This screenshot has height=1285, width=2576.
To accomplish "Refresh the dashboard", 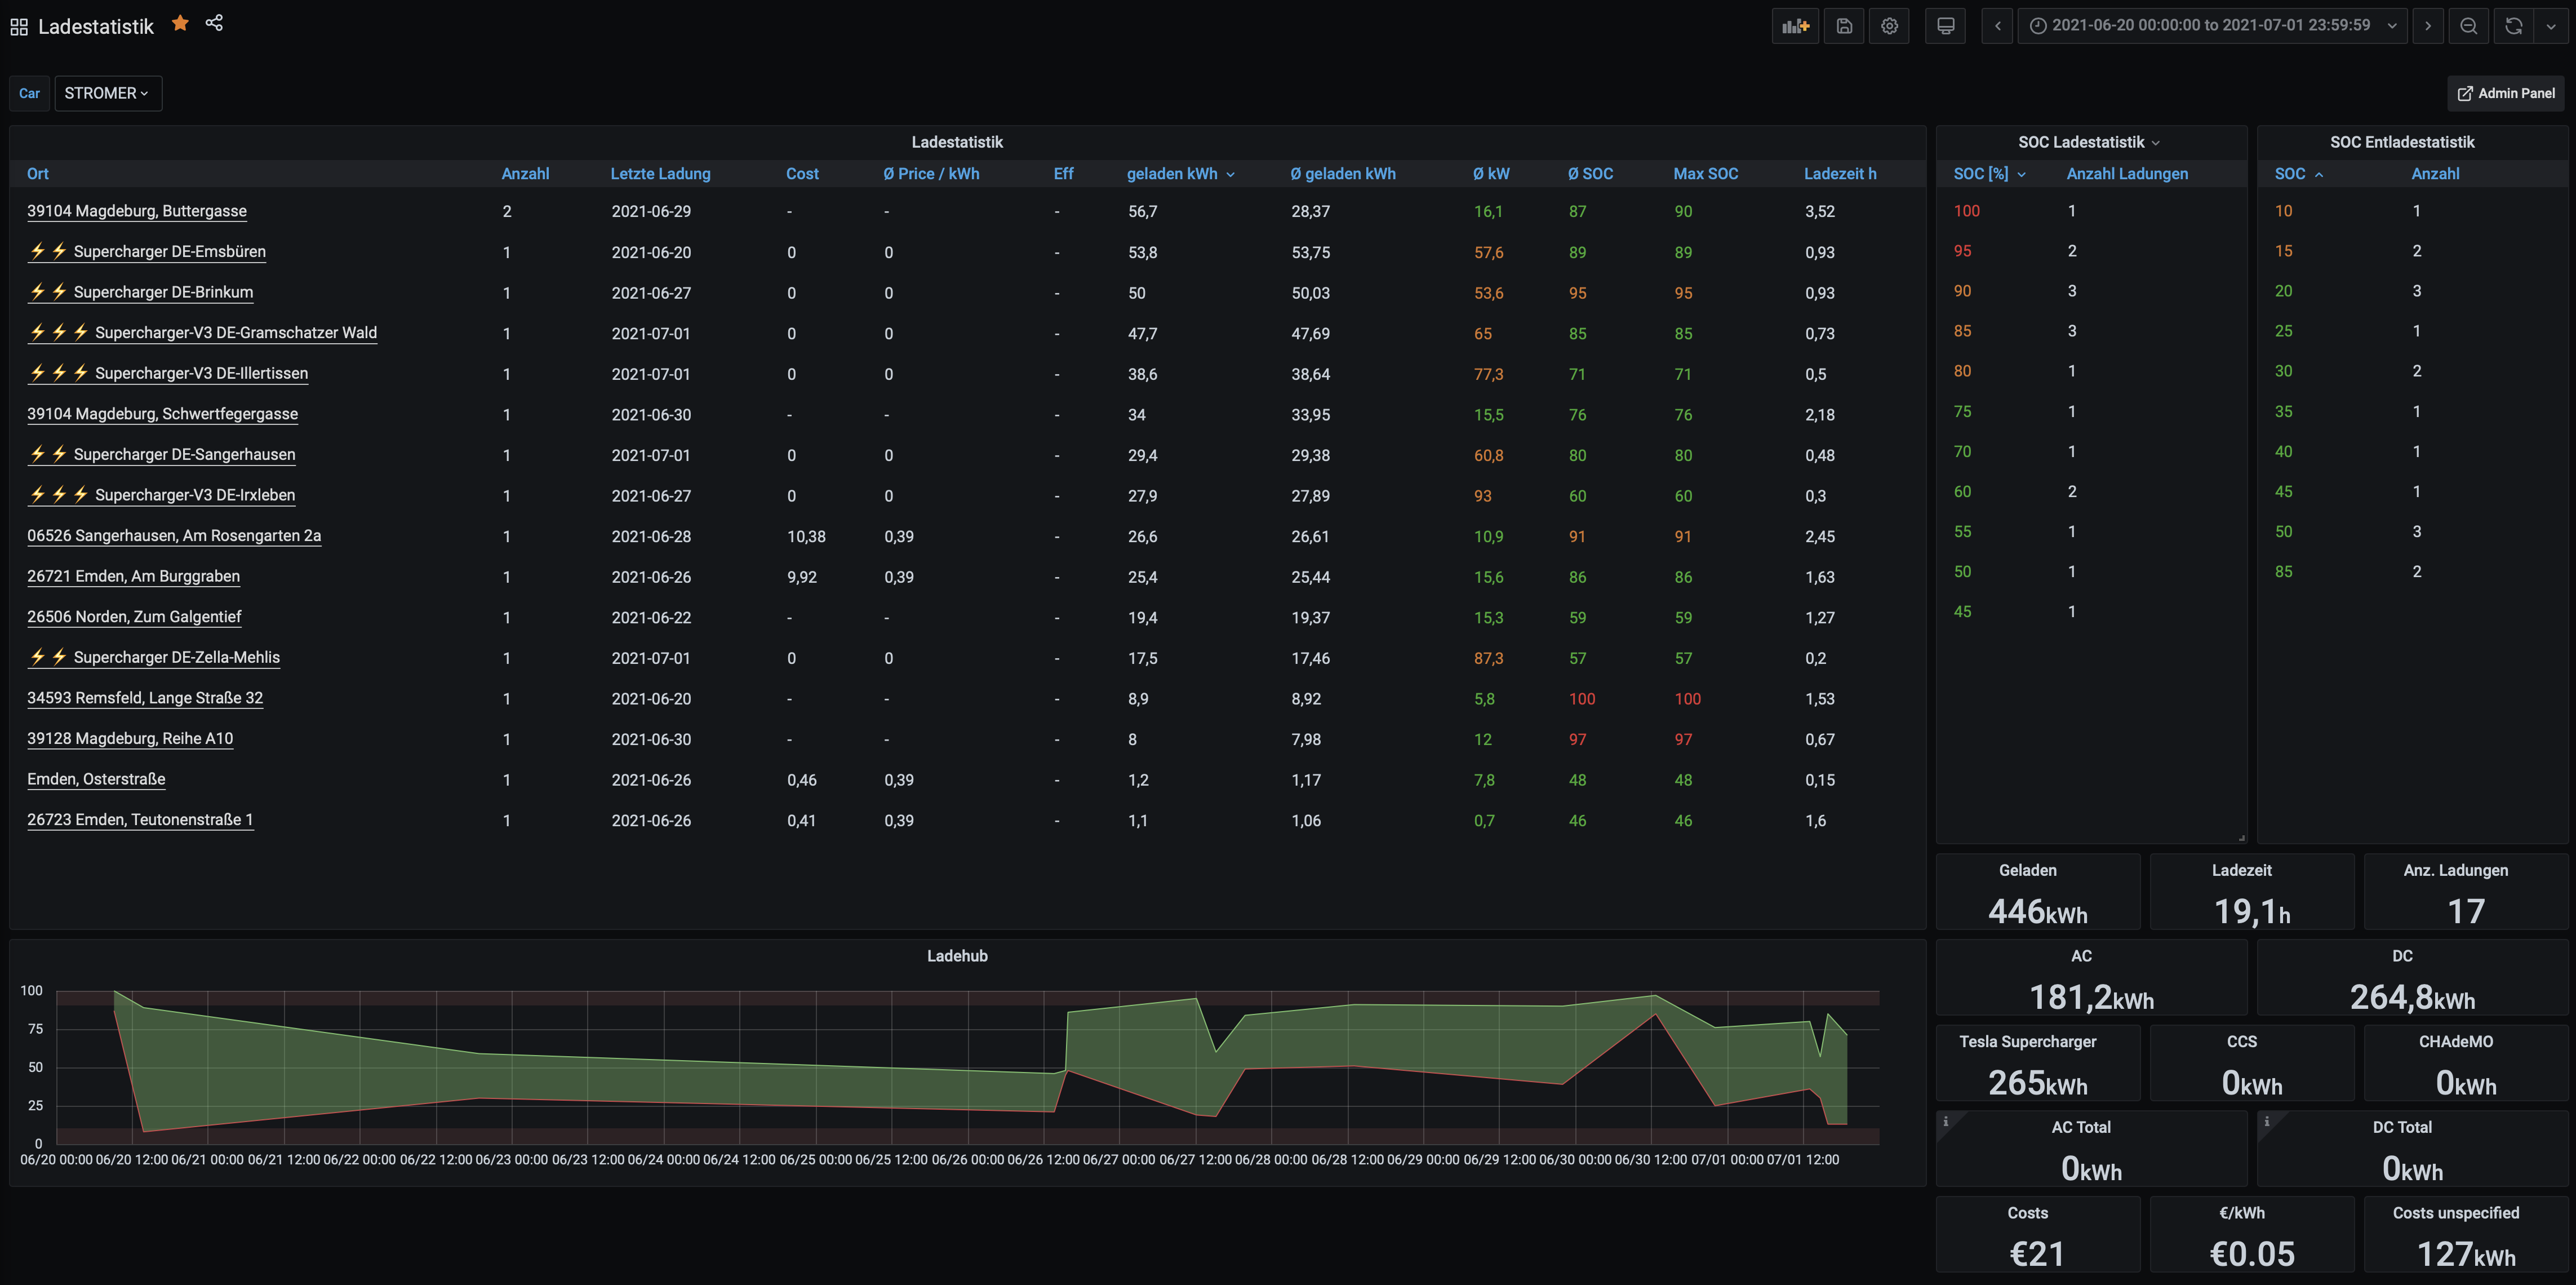I will [x=2513, y=26].
